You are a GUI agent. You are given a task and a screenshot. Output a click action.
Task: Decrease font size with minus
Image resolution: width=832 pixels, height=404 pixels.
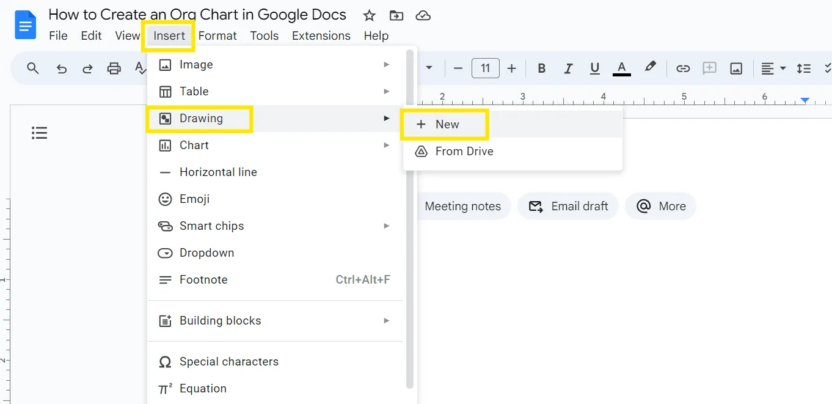tap(458, 68)
